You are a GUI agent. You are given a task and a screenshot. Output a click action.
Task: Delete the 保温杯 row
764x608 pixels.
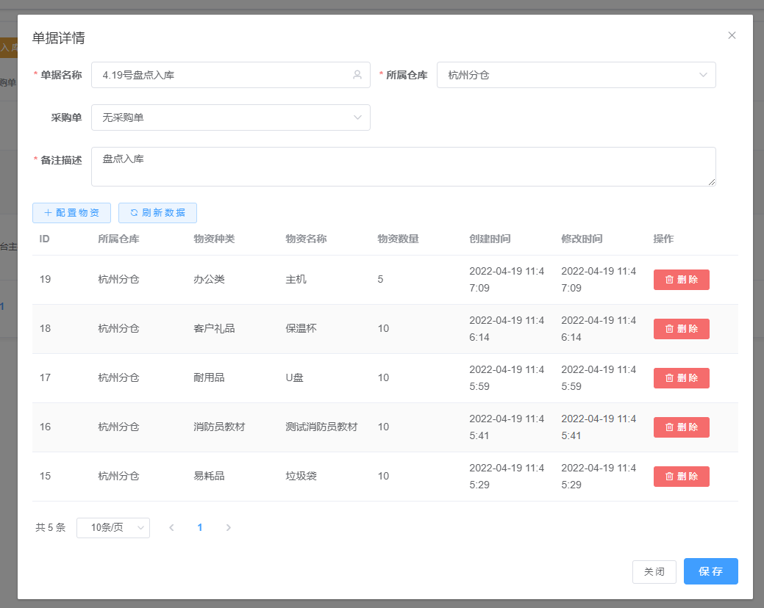pos(681,329)
